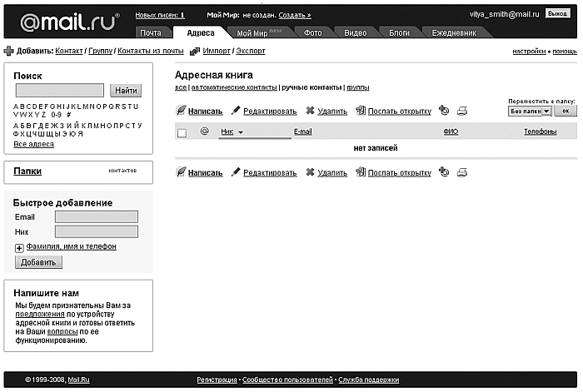Tick the select-all checkbox in table header

(182, 132)
